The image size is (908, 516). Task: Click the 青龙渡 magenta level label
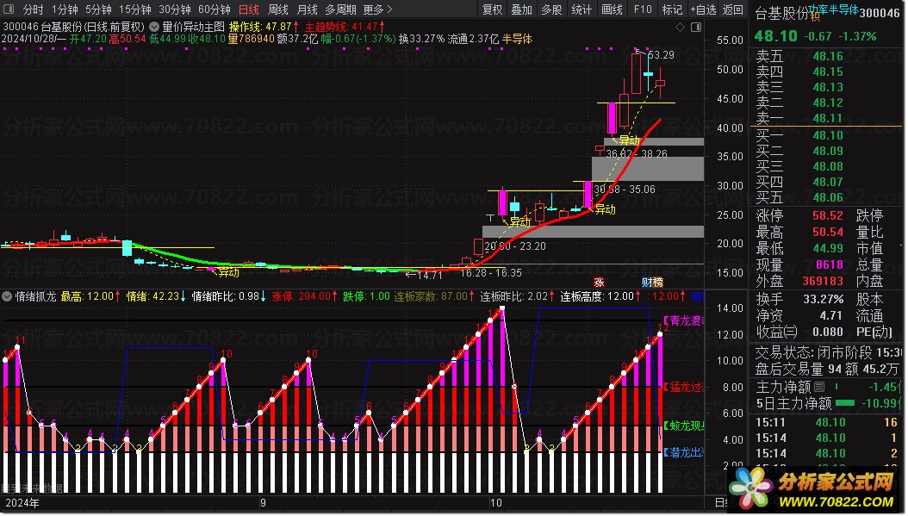click(x=684, y=320)
